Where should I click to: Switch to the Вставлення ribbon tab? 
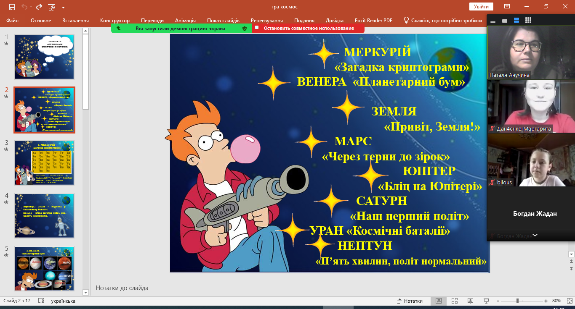[75, 20]
